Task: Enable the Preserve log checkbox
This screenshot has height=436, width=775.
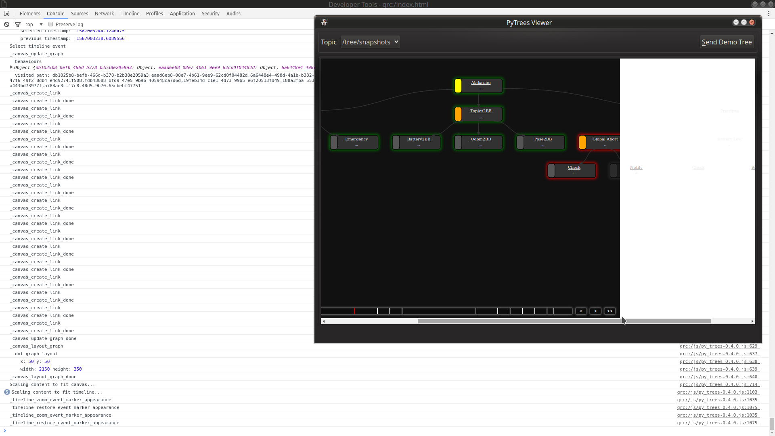Action: tap(51, 24)
